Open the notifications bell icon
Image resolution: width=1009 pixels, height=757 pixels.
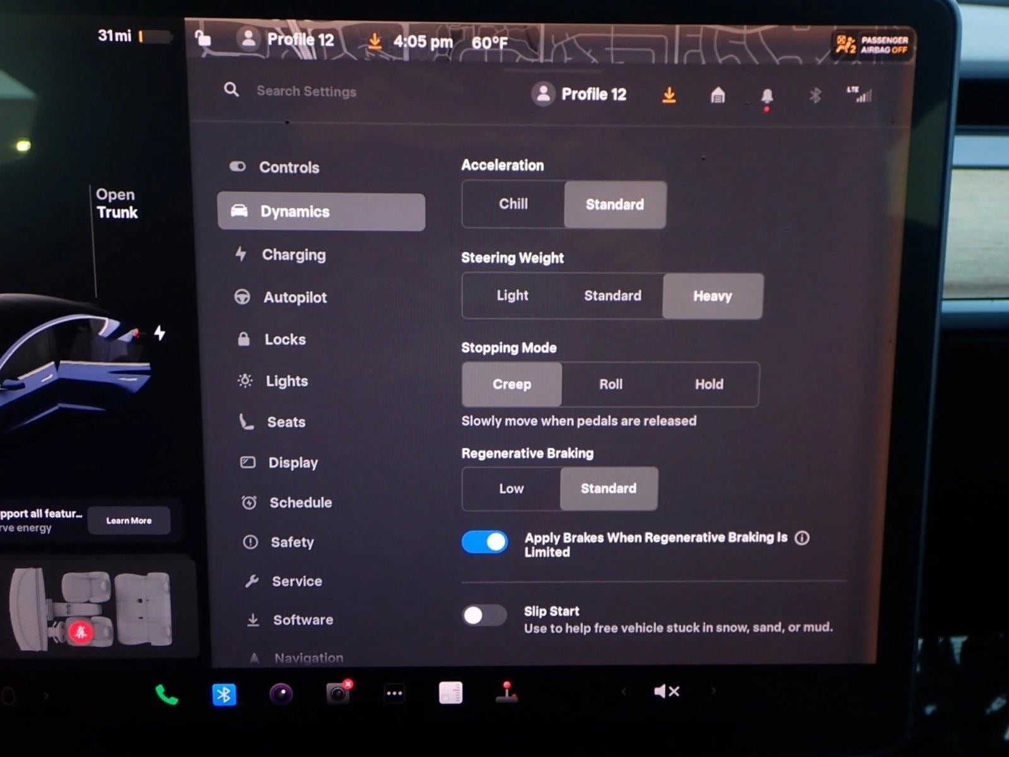click(767, 96)
